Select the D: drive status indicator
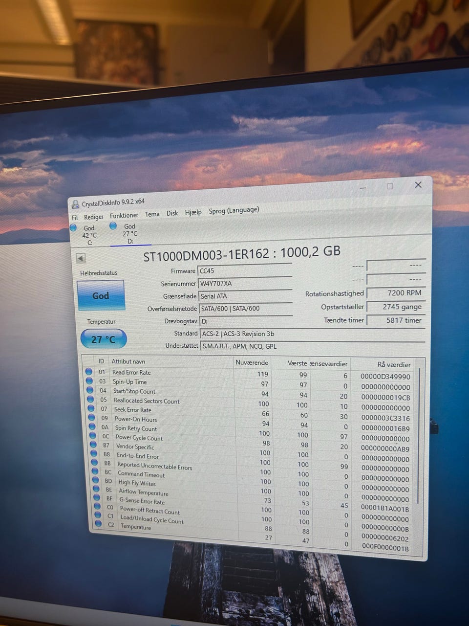469x626 pixels. coord(125,233)
